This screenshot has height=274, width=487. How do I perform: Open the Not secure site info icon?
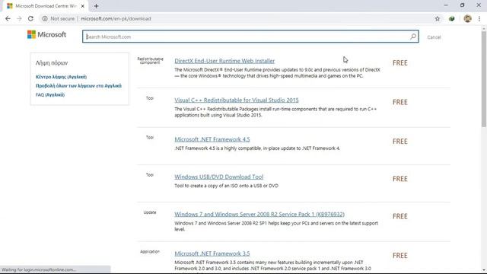(45, 18)
